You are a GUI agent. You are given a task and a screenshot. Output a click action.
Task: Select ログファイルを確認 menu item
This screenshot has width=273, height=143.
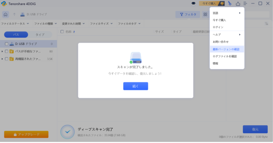point(227,56)
